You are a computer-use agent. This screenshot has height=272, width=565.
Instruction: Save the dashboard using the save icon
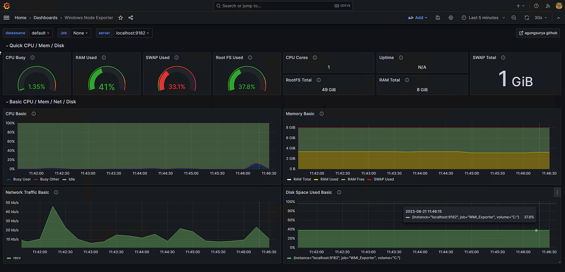tap(438, 17)
